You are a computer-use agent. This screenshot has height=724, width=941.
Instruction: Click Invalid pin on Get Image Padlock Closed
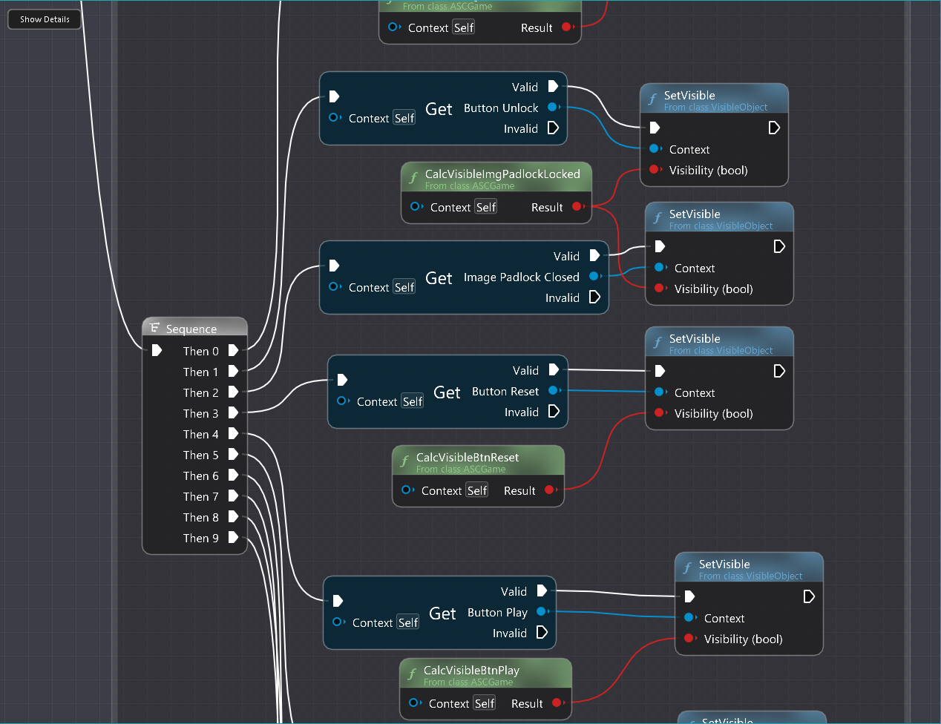[x=594, y=297]
